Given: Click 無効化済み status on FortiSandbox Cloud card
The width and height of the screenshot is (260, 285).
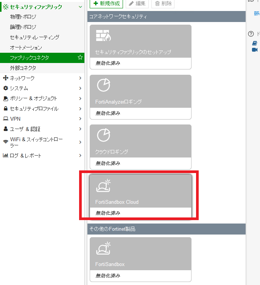Looking at the screenshot, I should click(x=108, y=213).
